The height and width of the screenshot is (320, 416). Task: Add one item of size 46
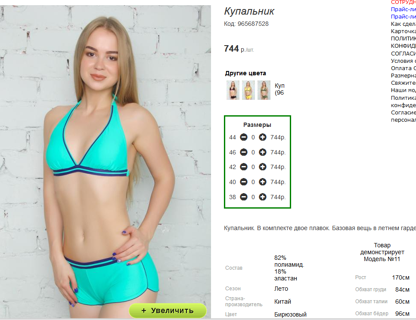coord(263,152)
